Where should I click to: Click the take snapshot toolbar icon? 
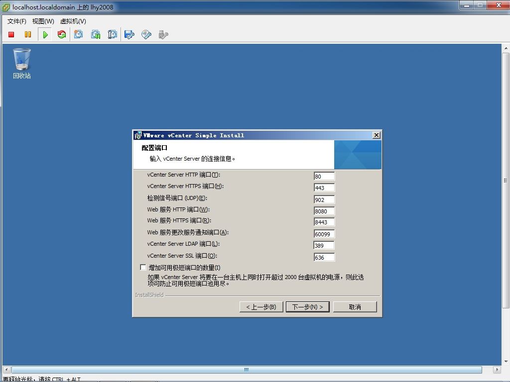[x=78, y=34]
